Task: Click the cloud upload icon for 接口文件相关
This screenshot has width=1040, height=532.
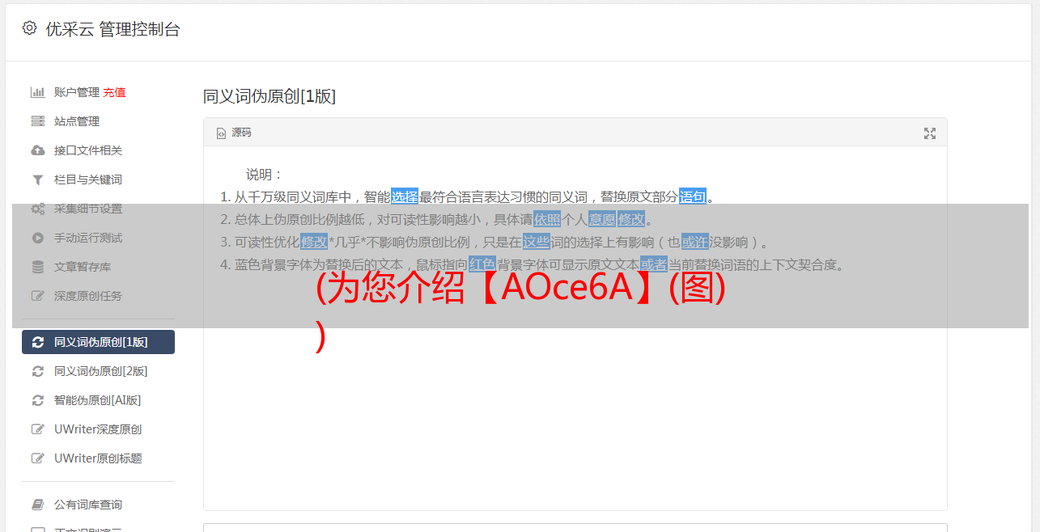Action: tap(37, 150)
